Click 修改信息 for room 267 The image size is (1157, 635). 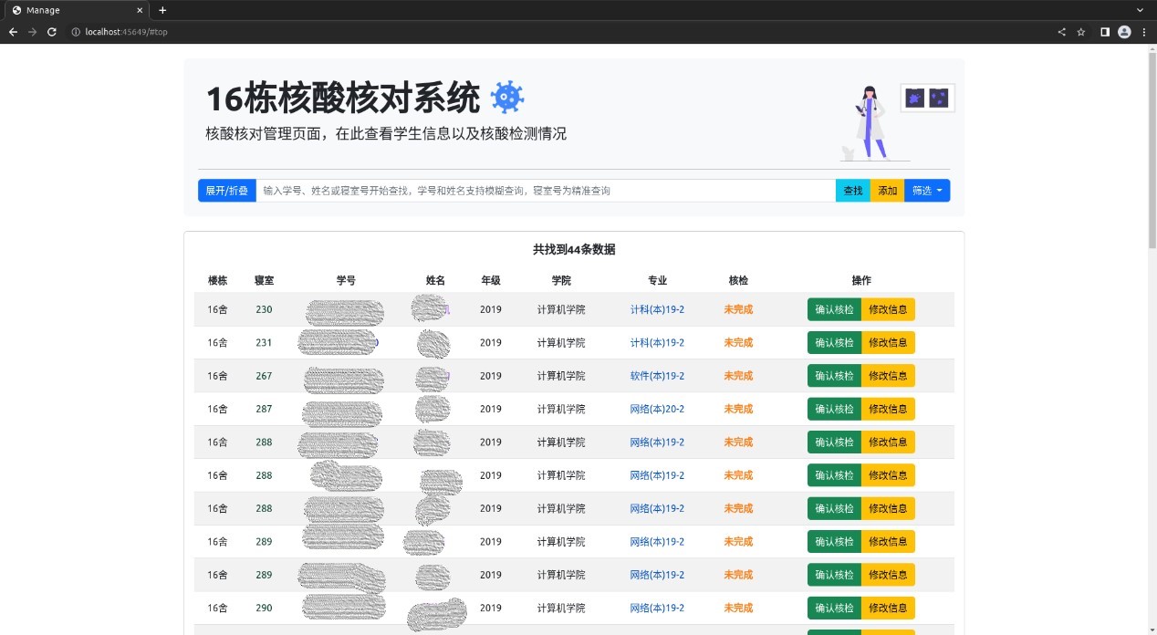click(x=888, y=376)
